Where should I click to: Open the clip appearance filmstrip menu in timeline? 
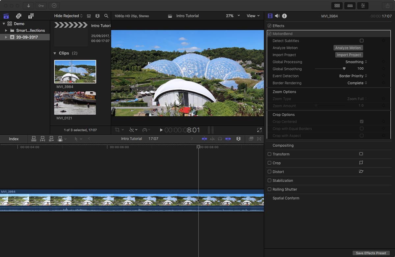point(239,139)
